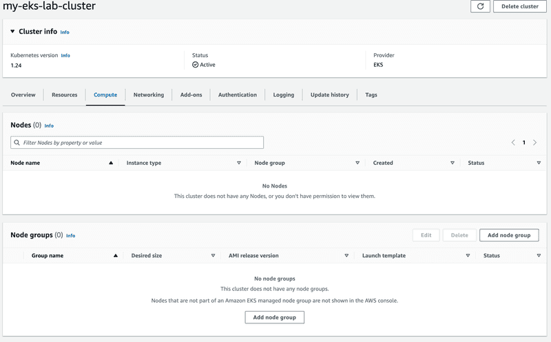Collapse the Cluster info section
The height and width of the screenshot is (342, 551).
click(12, 31)
